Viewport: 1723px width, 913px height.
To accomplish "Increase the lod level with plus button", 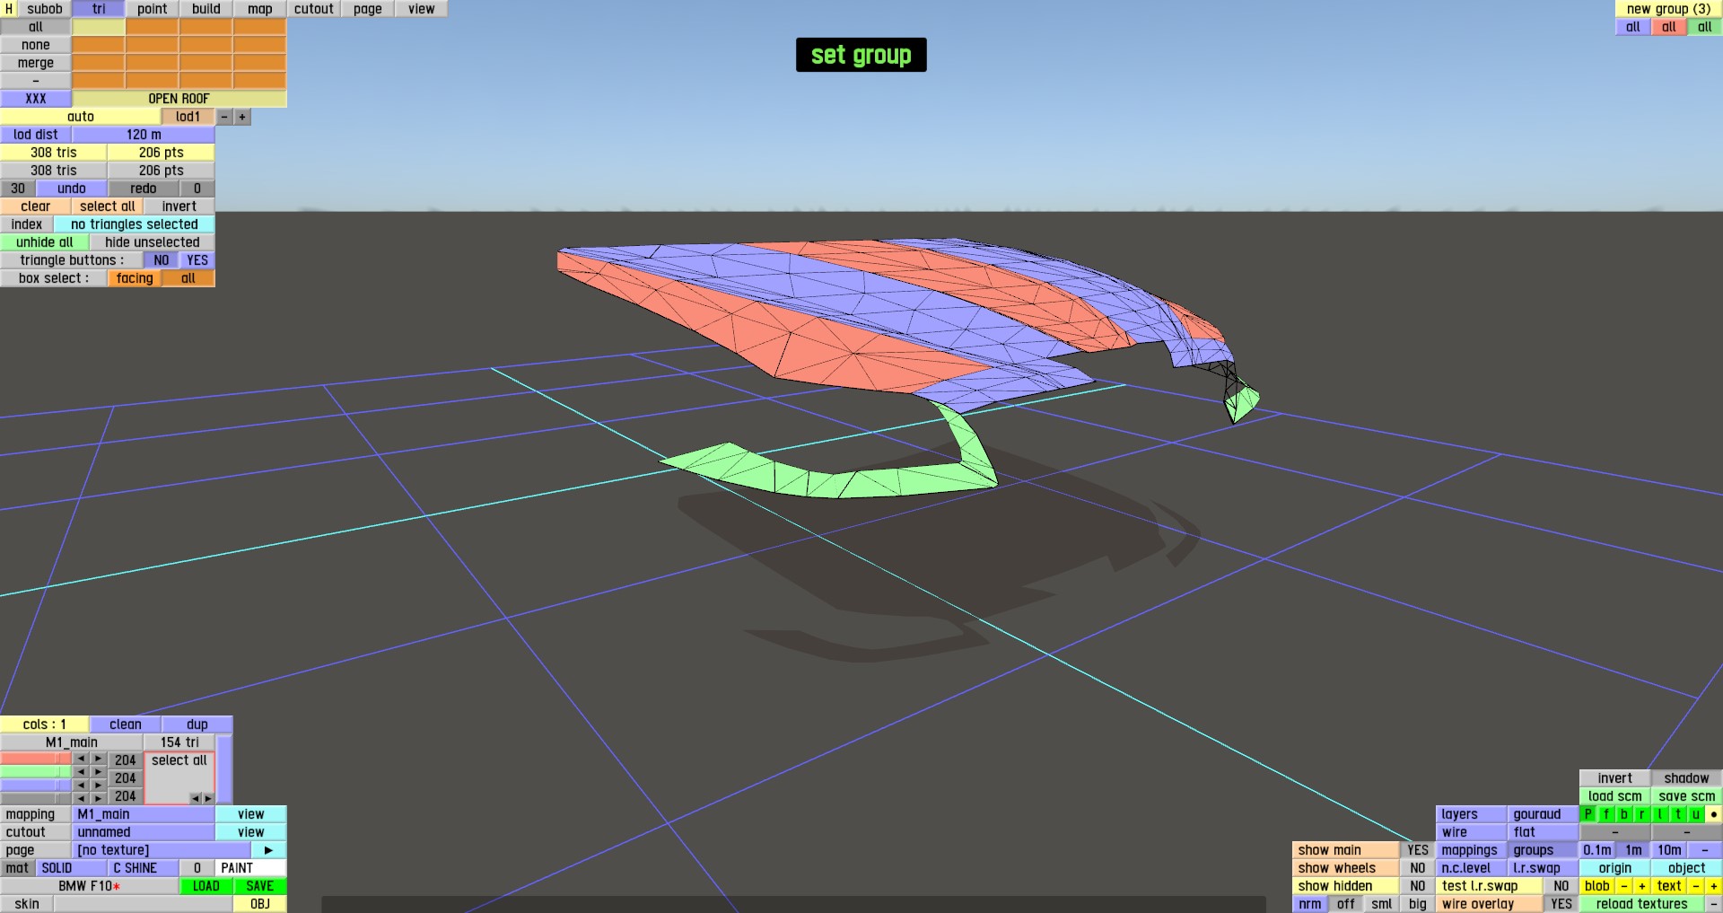I will 242,117.
